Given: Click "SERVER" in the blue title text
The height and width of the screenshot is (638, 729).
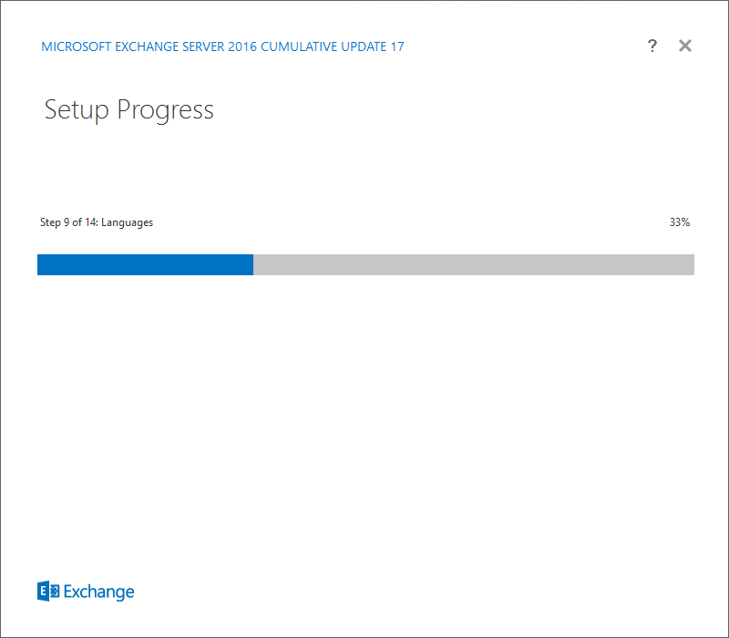Looking at the screenshot, I should (x=203, y=46).
